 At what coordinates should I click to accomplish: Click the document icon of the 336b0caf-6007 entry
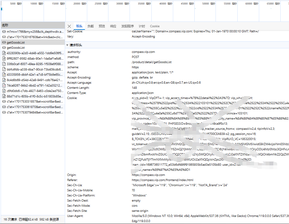tap(4, 64)
